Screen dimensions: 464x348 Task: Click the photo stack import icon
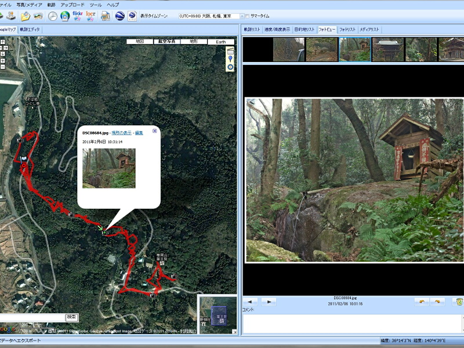pos(38,16)
